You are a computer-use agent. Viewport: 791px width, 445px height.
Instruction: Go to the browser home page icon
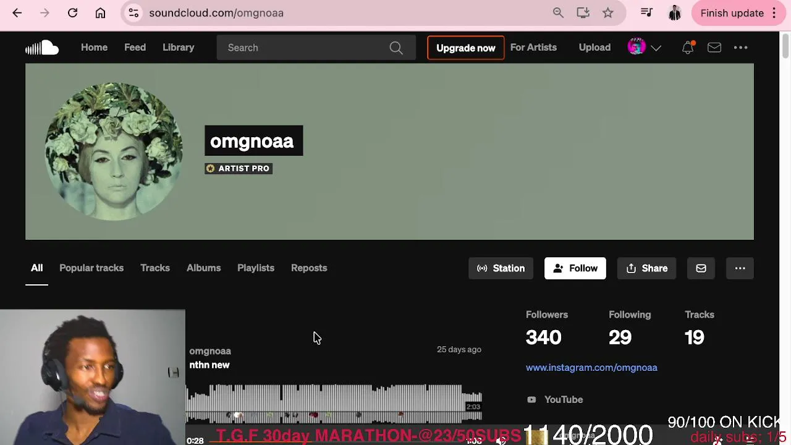(100, 13)
